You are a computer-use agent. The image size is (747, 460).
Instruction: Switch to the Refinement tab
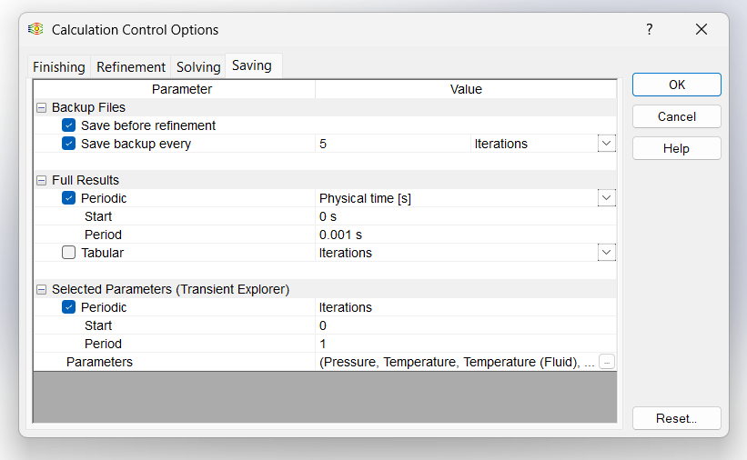click(x=130, y=66)
